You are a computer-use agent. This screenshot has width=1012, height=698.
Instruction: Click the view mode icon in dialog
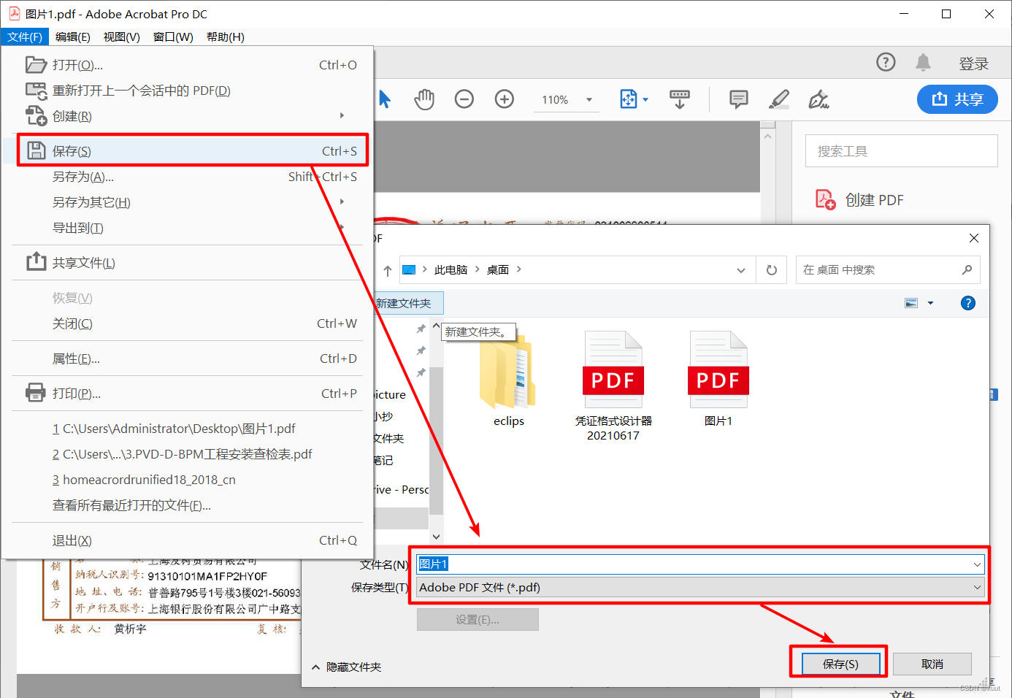(x=911, y=303)
